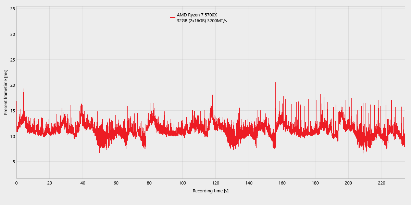Click the y-axis label '25'
Viewport: 411px width, 205px height.
point(12,60)
